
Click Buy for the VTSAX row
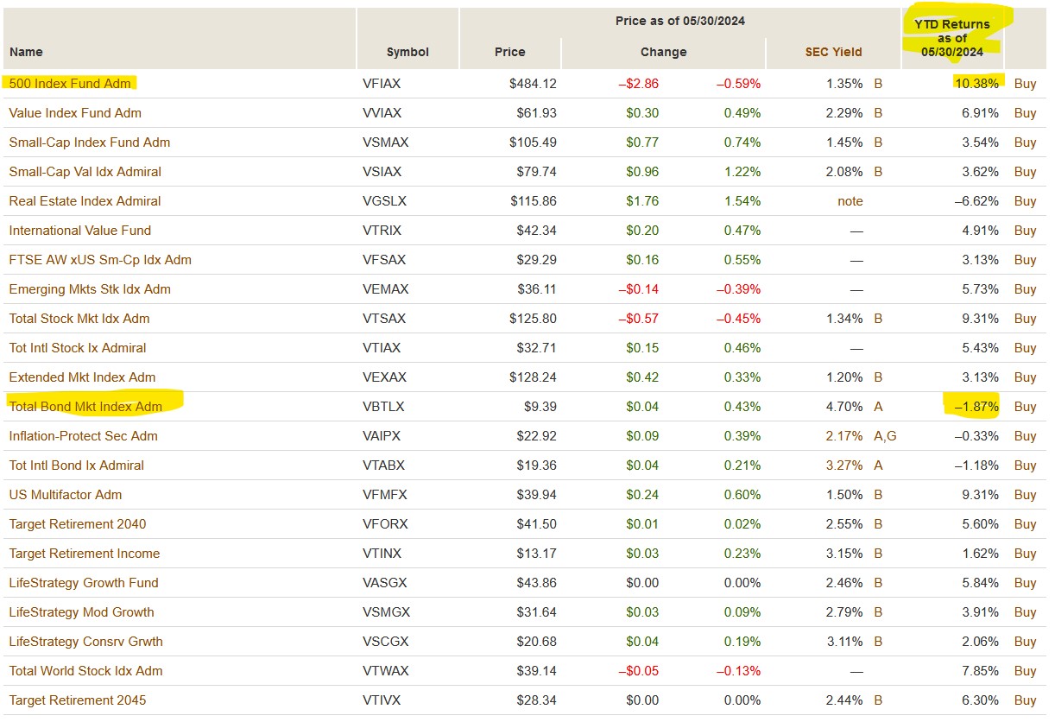coord(1025,319)
